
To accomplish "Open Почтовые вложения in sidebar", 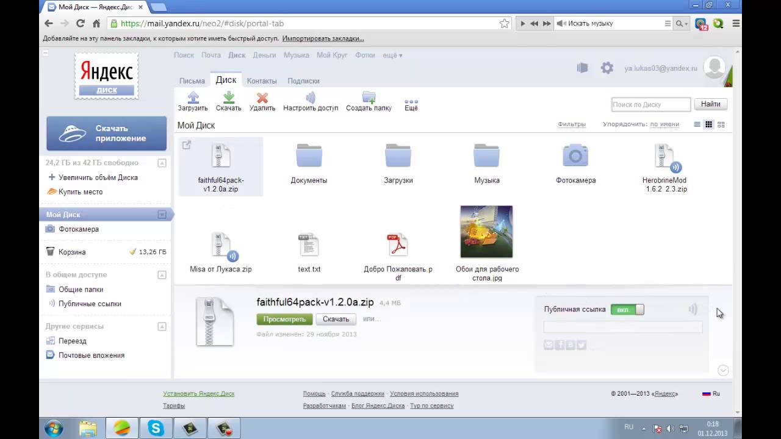I will [x=92, y=355].
